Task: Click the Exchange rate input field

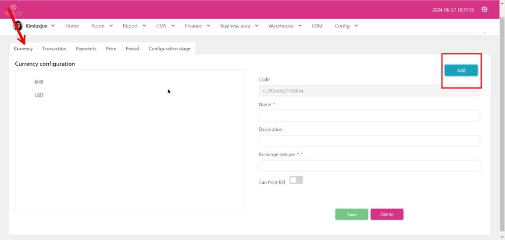Action: click(x=369, y=165)
